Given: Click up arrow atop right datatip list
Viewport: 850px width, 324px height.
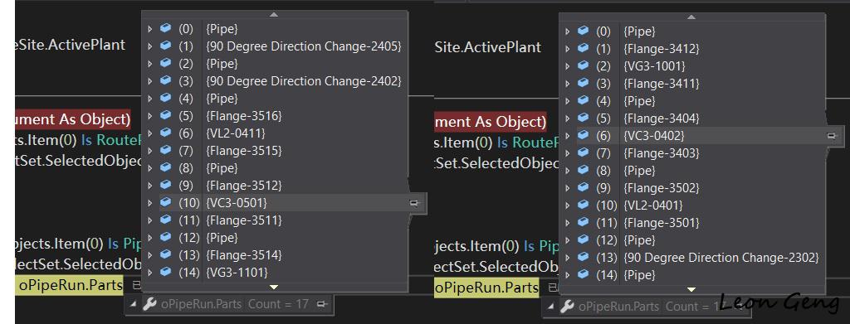Looking at the screenshot, I should click(691, 17).
